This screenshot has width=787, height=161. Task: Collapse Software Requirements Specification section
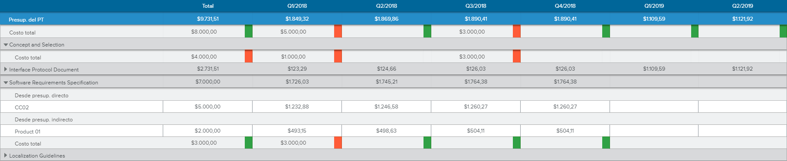coord(6,82)
